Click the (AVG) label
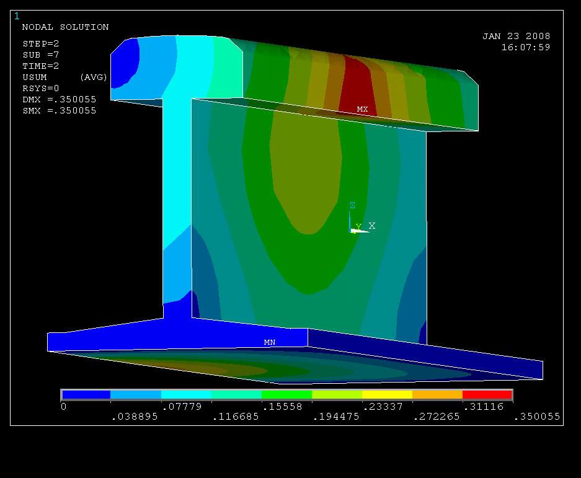 [94, 77]
